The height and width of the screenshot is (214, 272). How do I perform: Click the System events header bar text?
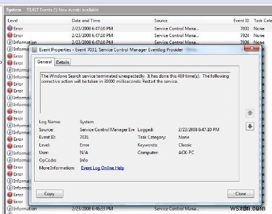pos(52,10)
